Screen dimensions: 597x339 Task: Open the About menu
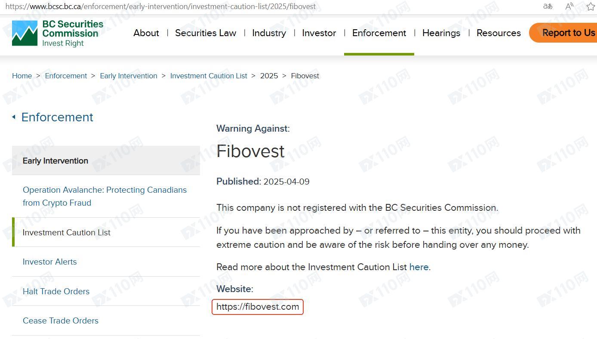(146, 33)
